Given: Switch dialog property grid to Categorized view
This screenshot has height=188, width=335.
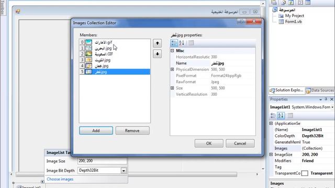Looking at the screenshot, I should [174, 43].
